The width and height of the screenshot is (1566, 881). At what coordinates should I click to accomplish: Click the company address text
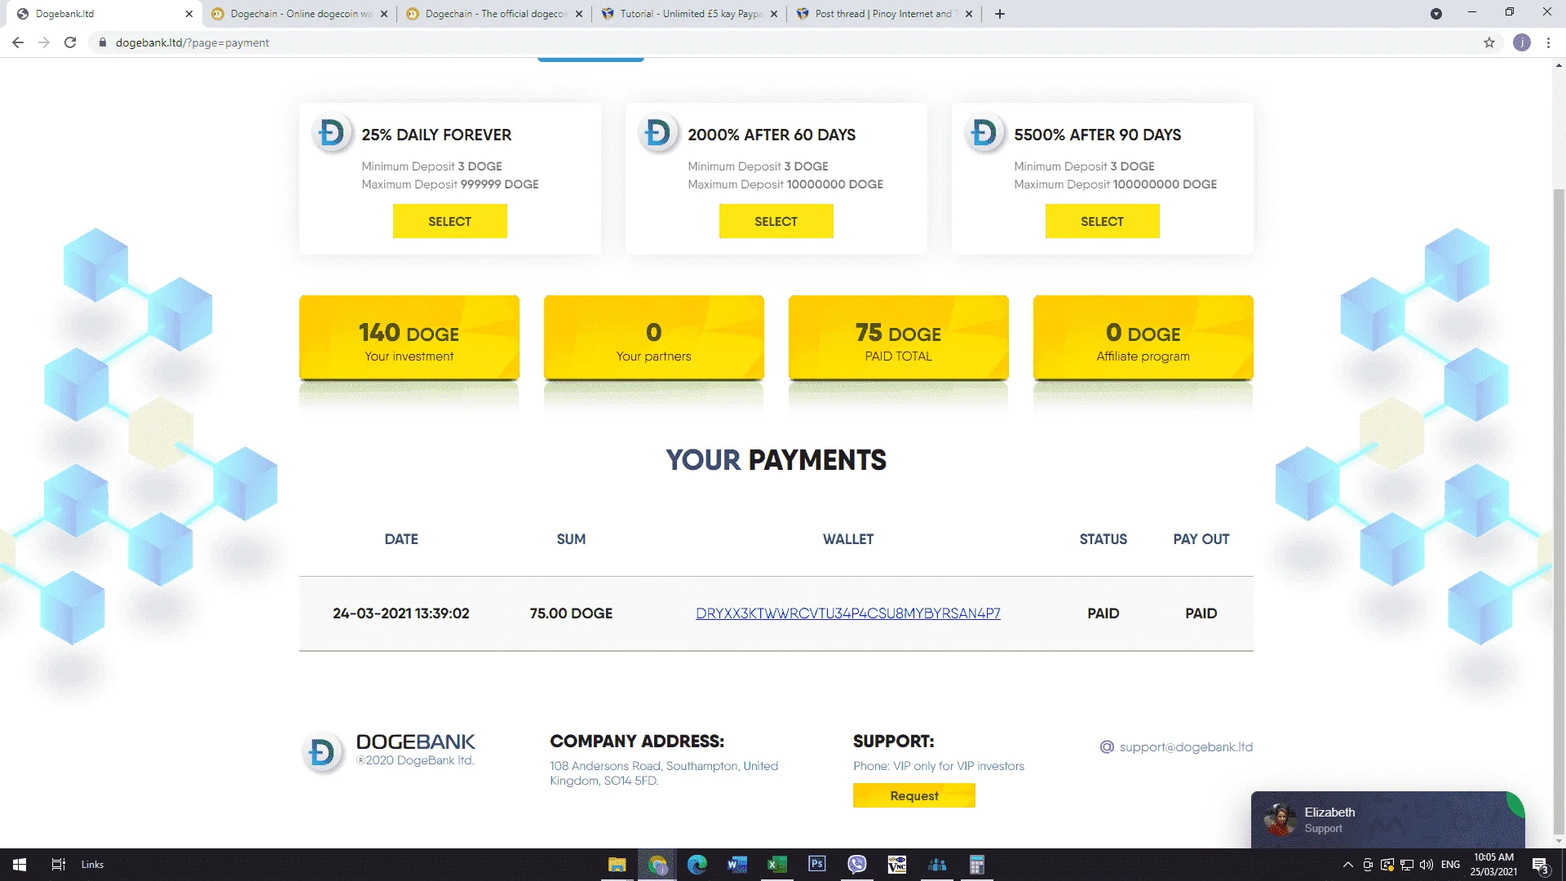[664, 773]
